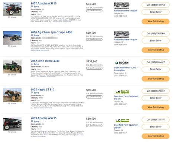
Task: Email Seller for the 2008 Hagie STS10
Action: 156,98
